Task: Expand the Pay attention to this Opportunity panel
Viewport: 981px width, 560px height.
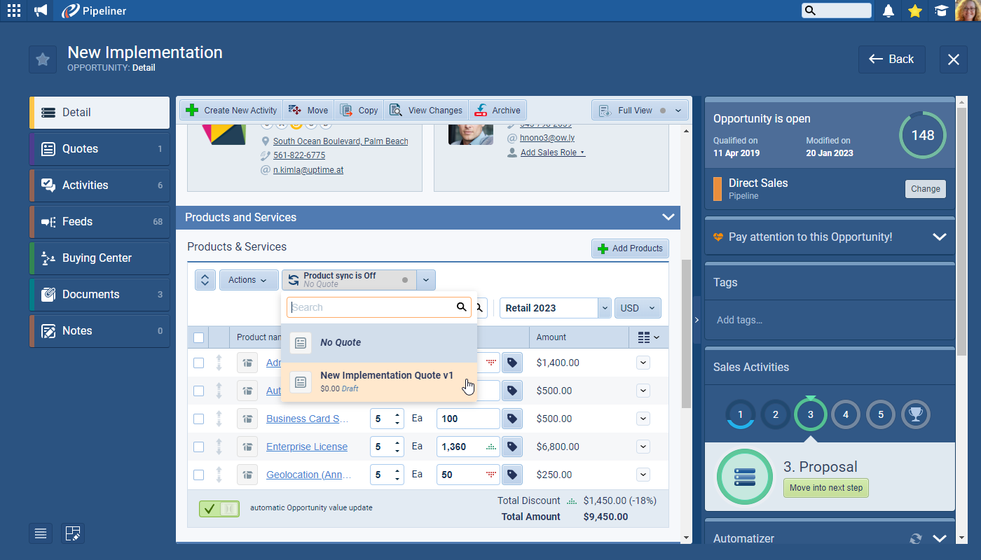Action: click(939, 237)
